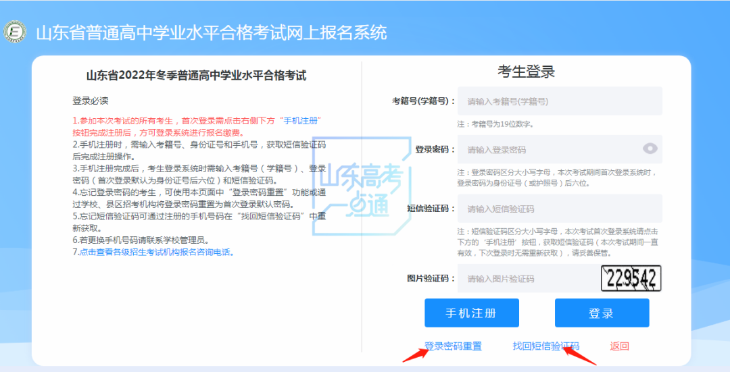Click the 考籍号(学籍号)： label
This screenshot has width=730, height=372.
pyautogui.click(x=424, y=101)
